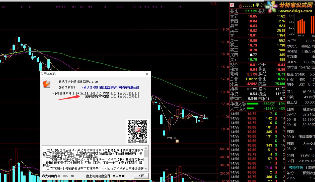The width and height of the screenshot is (315, 182).
Task: Click the scrollbar of the copyright notice text
Action: click(146, 158)
